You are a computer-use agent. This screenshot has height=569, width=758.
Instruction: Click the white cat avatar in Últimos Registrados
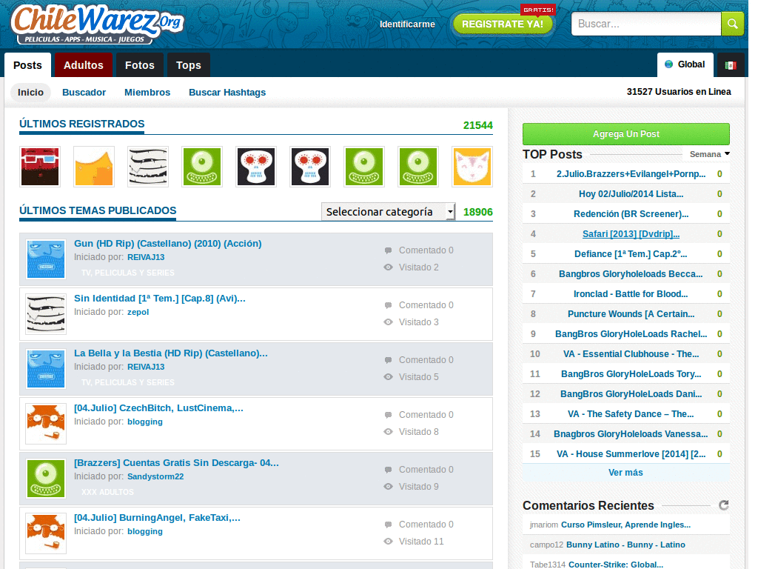(x=472, y=167)
